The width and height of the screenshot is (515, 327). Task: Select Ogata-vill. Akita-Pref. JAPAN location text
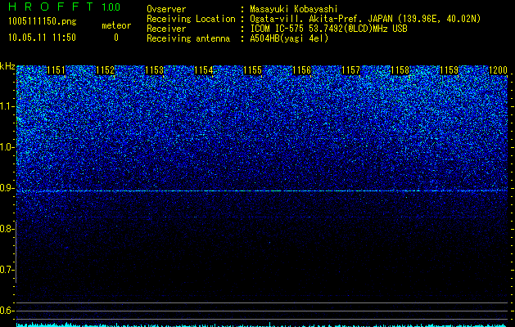[365, 19]
